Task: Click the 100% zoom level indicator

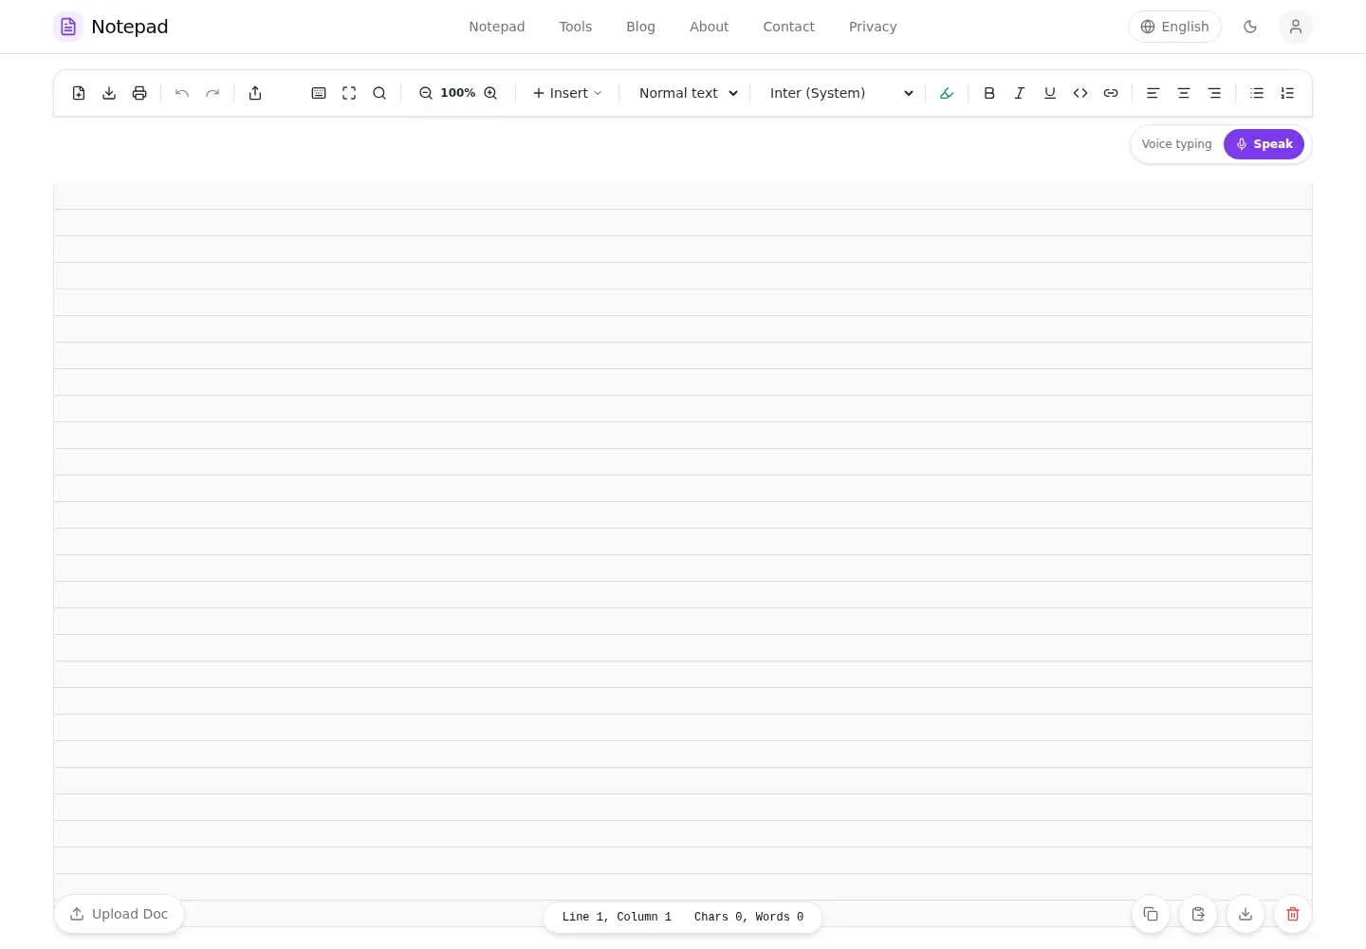Action: point(458,93)
